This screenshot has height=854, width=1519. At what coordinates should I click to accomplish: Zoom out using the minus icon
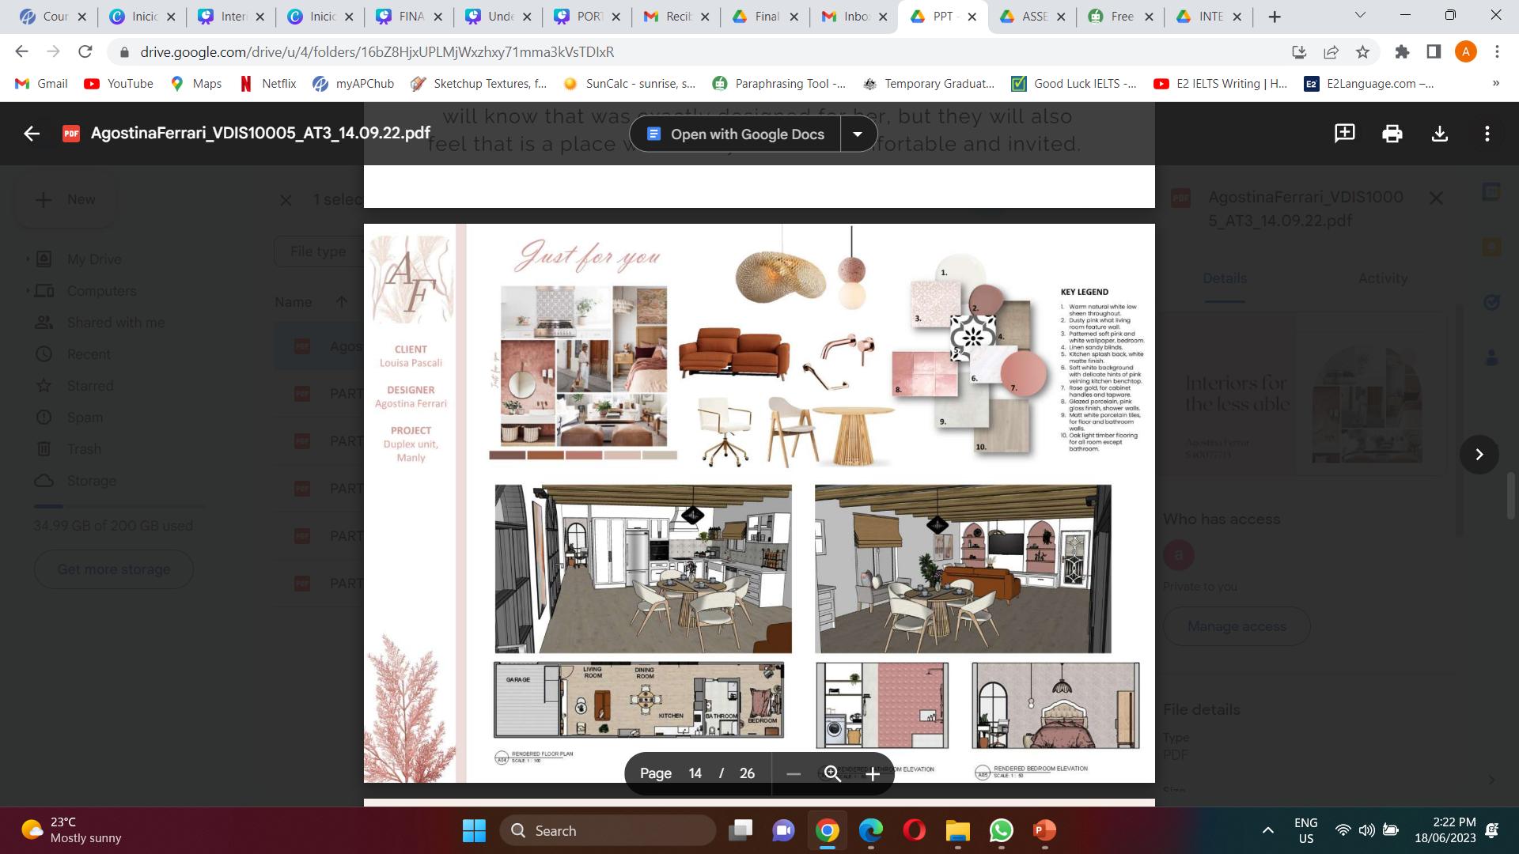pos(794,773)
